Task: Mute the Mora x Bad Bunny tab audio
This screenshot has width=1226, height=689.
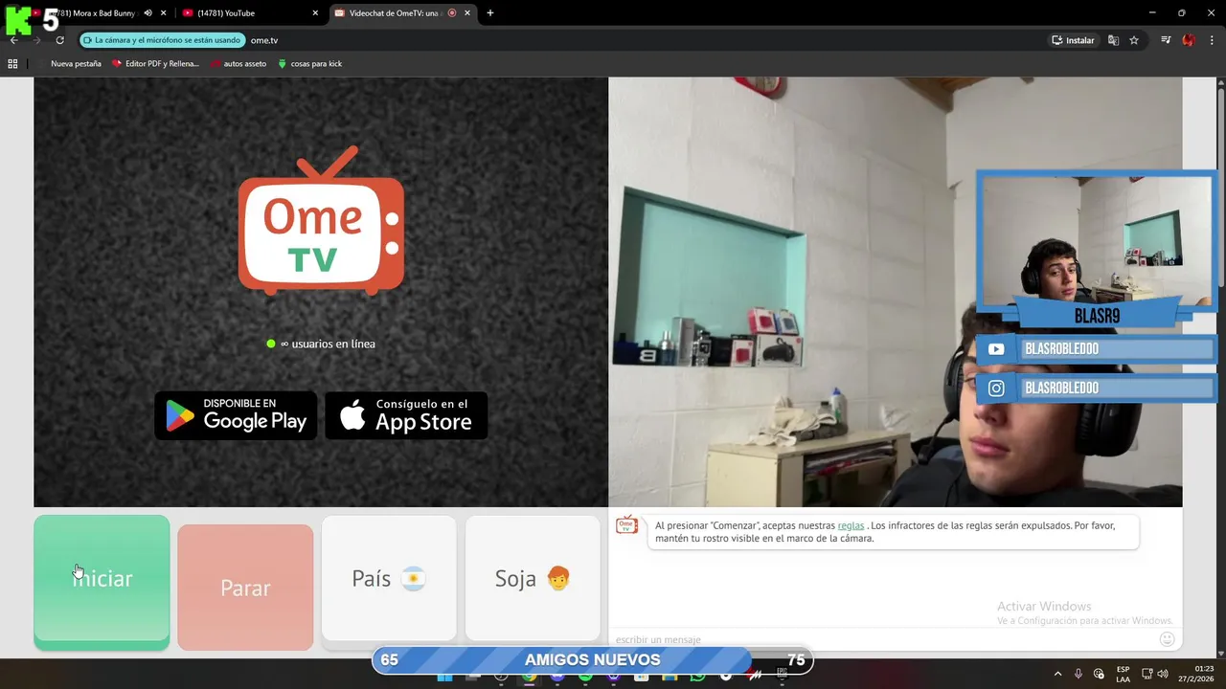Action: 148,13
